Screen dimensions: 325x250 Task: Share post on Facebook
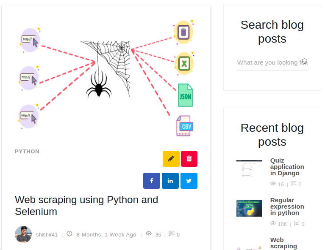tap(152, 181)
